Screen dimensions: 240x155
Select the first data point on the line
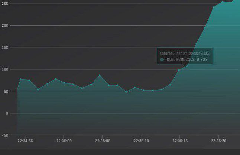pyautogui.click(x=17, y=89)
